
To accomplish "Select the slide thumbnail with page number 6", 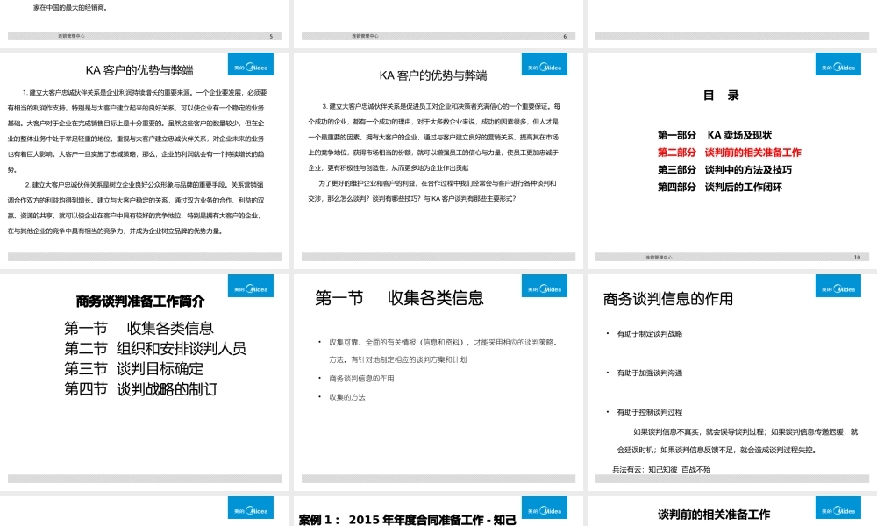I will click(438, 22).
